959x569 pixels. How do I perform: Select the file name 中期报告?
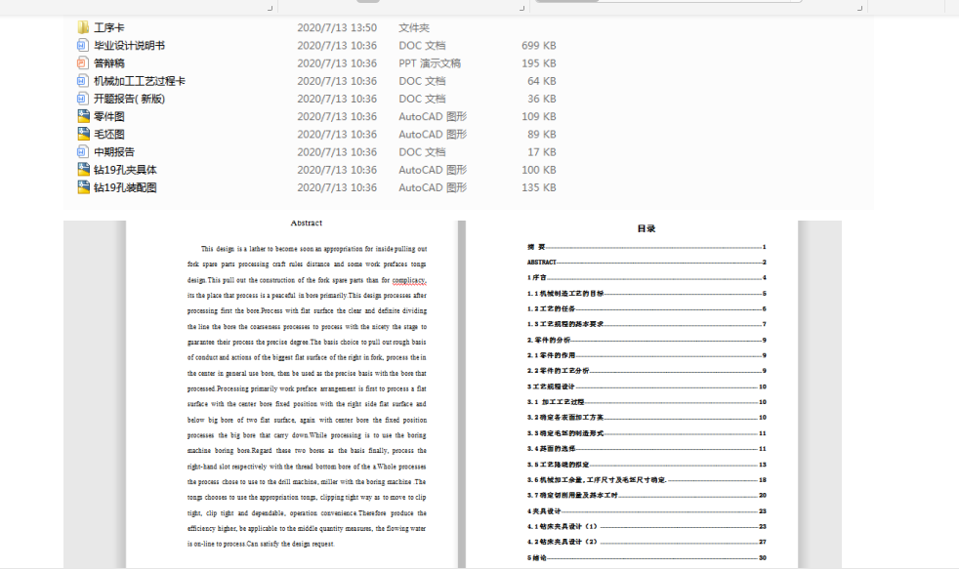point(113,151)
